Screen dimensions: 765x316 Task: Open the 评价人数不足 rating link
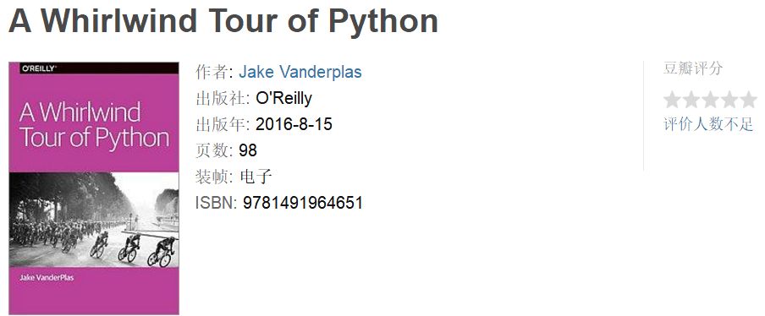(x=708, y=124)
